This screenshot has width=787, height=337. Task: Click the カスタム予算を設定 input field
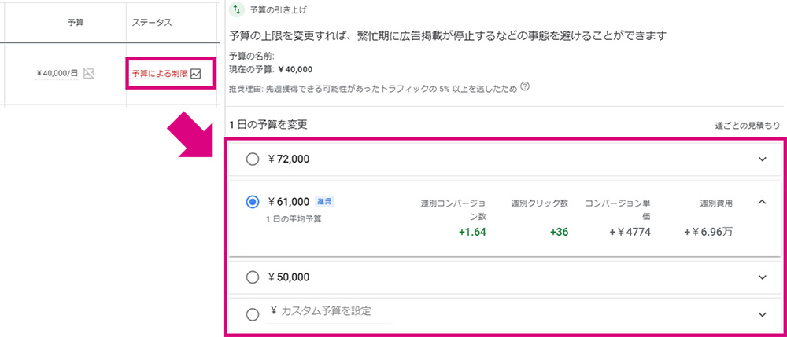pyautogui.click(x=329, y=312)
